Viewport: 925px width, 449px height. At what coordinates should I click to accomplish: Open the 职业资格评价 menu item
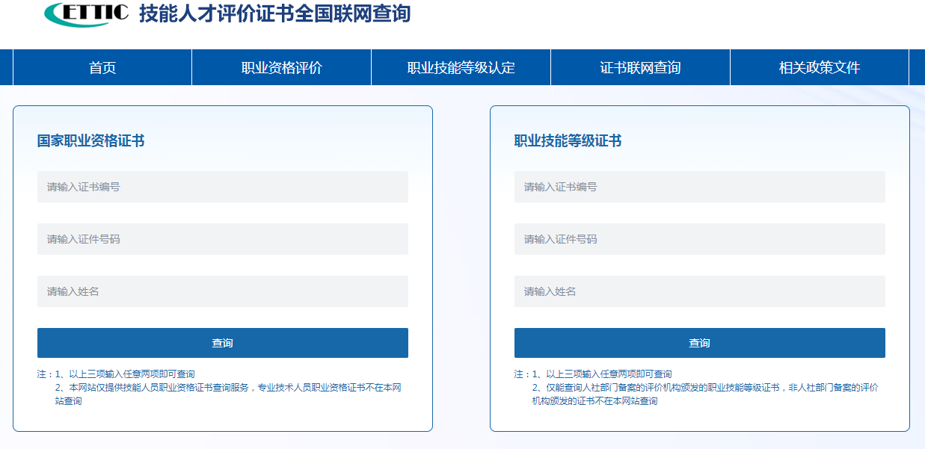click(281, 68)
